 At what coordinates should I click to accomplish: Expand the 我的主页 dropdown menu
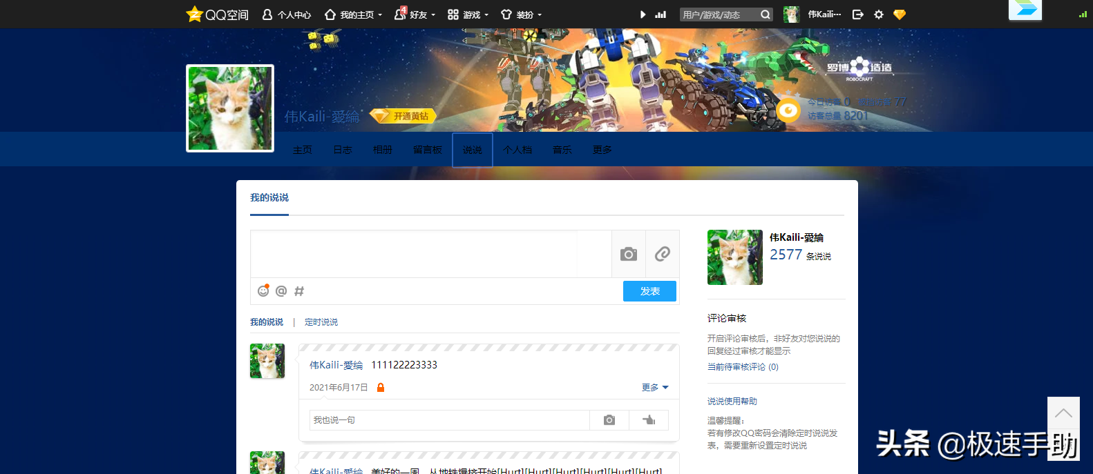click(354, 14)
